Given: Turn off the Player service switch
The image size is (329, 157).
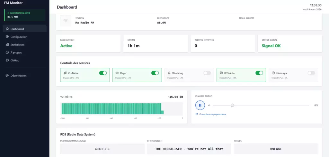Looking at the screenshot, I should click(155, 73).
